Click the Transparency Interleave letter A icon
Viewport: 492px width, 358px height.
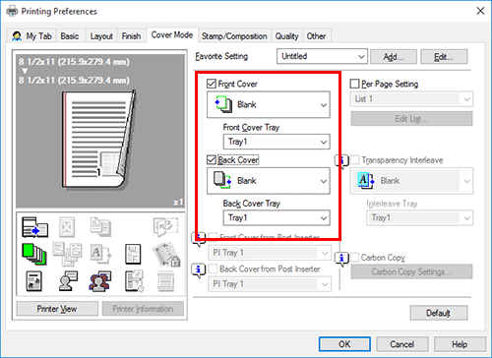tap(366, 180)
